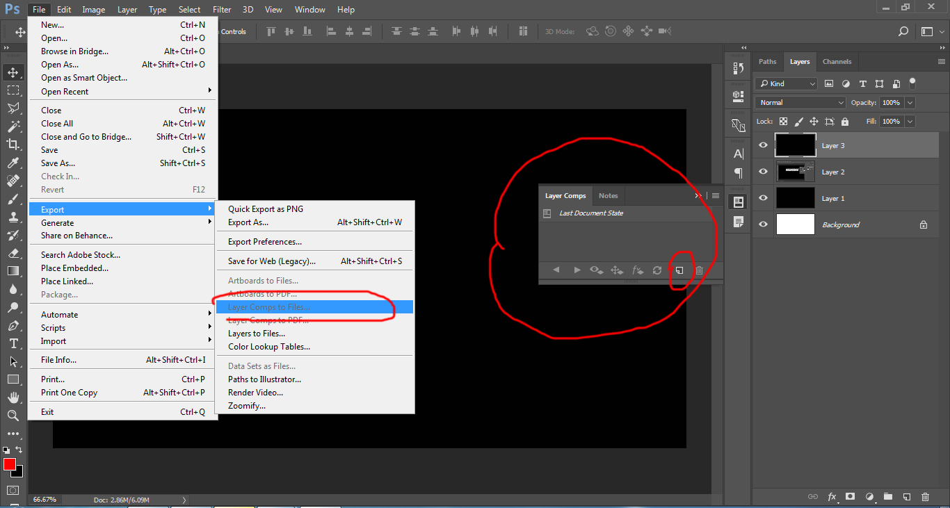Open the Paragraph panel icon in the dock

739,173
